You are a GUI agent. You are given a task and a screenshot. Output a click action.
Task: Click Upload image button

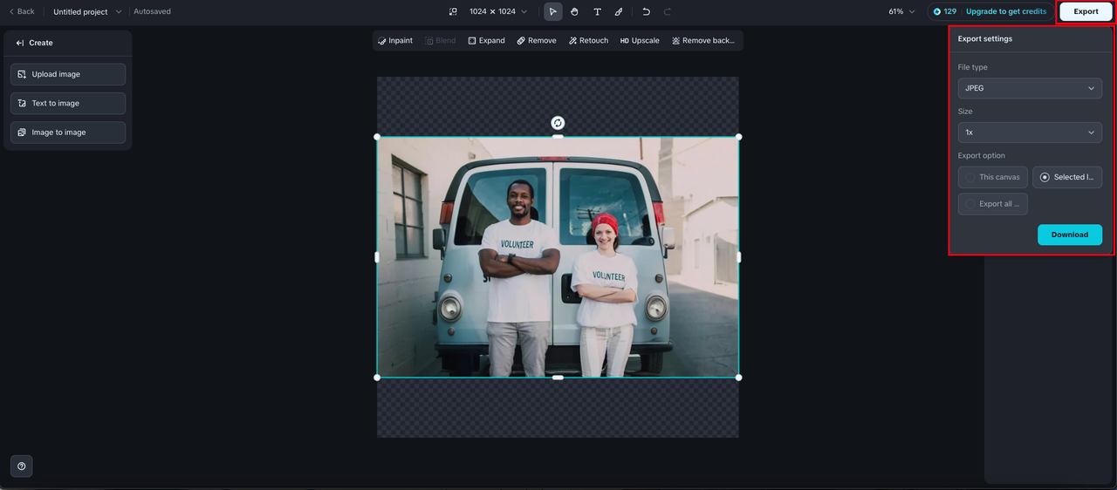(68, 74)
